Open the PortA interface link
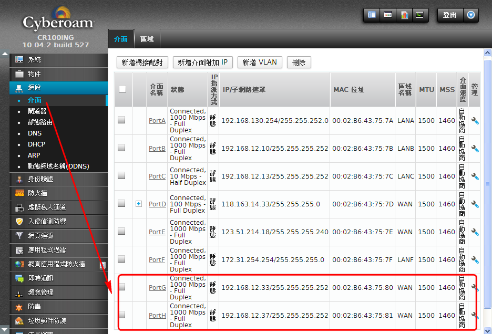The image size is (492, 334). pyautogui.click(x=157, y=120)
